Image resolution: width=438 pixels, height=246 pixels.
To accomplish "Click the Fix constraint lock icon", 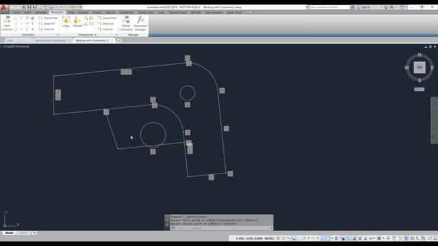I will click(x=33, y=18).
